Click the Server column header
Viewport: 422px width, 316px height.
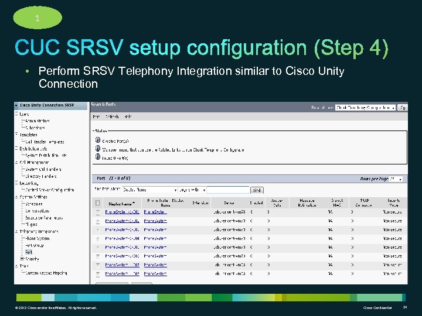tap(229, 203)
